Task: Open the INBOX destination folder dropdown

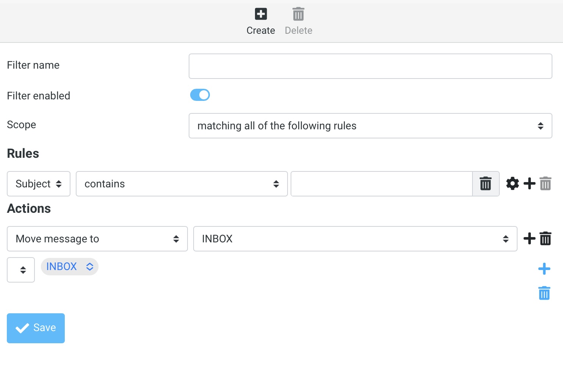Action: tap(355, 239)
